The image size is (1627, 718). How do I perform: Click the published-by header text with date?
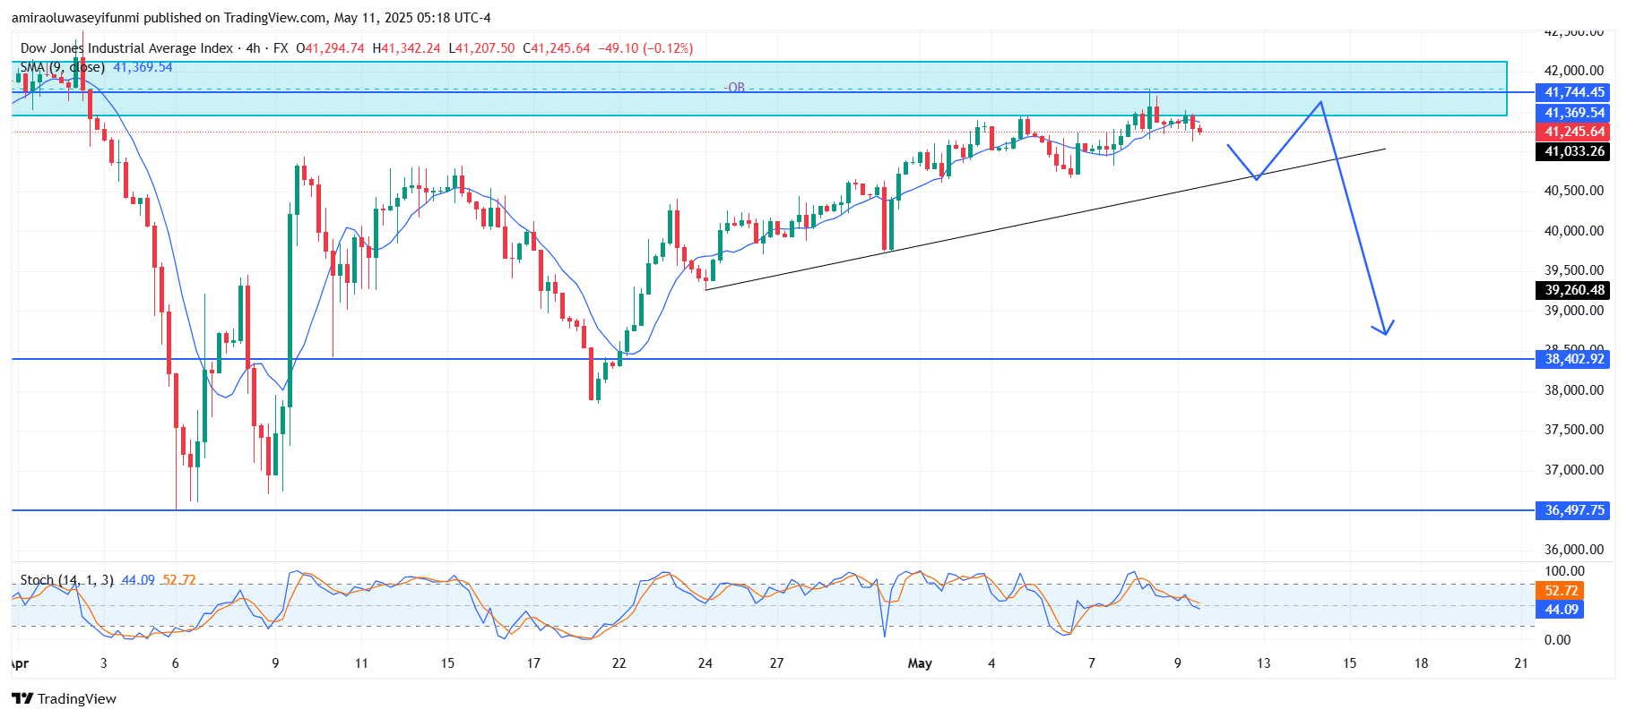coord(251,18)
